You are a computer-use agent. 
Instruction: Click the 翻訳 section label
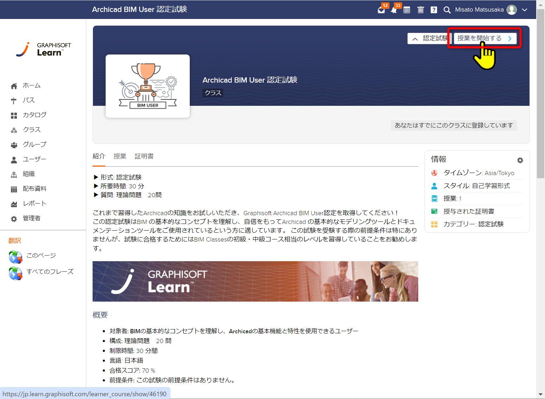click(x=15, y=241)
